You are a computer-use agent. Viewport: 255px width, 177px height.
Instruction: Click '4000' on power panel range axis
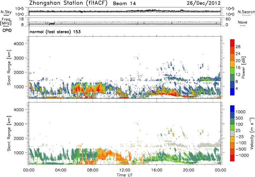(18, 44)
